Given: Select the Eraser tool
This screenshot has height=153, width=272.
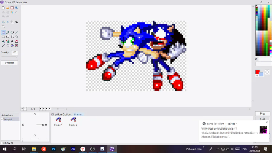Looking at the screenshot, I should (x=16, y=41).
